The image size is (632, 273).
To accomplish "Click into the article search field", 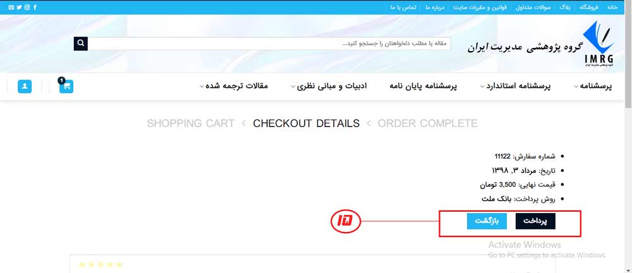I will (269, 44).
